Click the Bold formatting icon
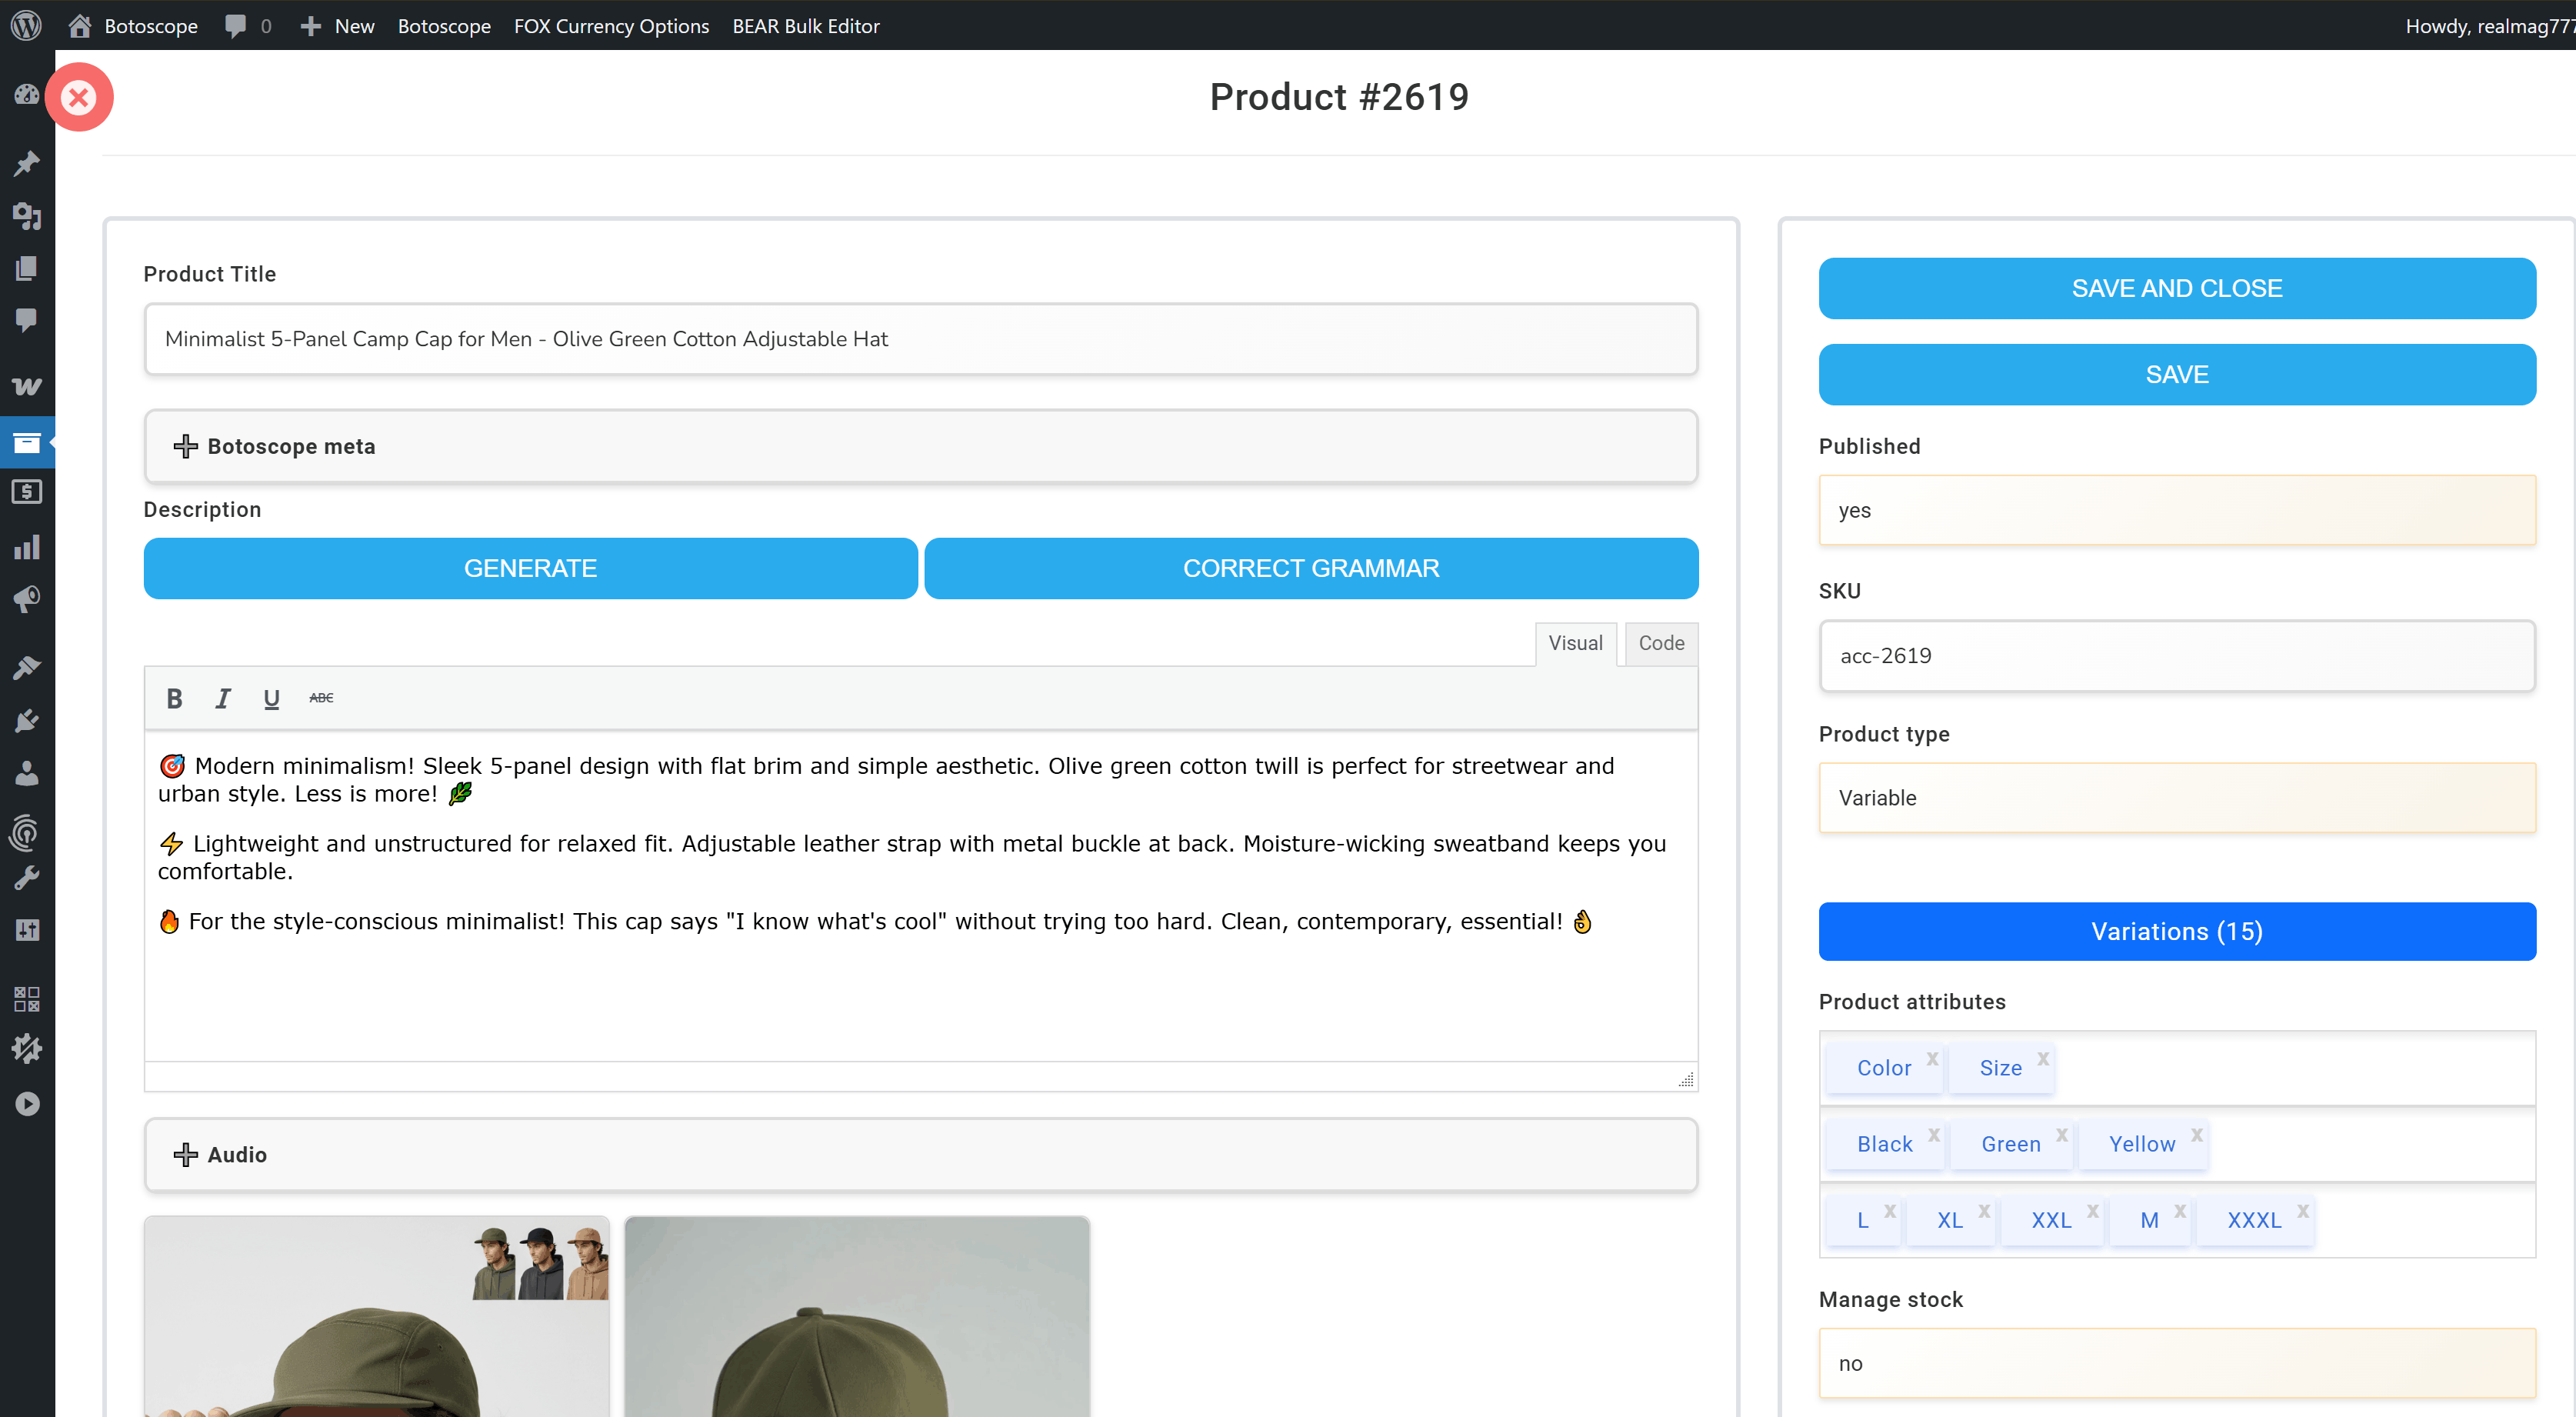Viewport: 2576px width, 1417px height. pos(174,698)
